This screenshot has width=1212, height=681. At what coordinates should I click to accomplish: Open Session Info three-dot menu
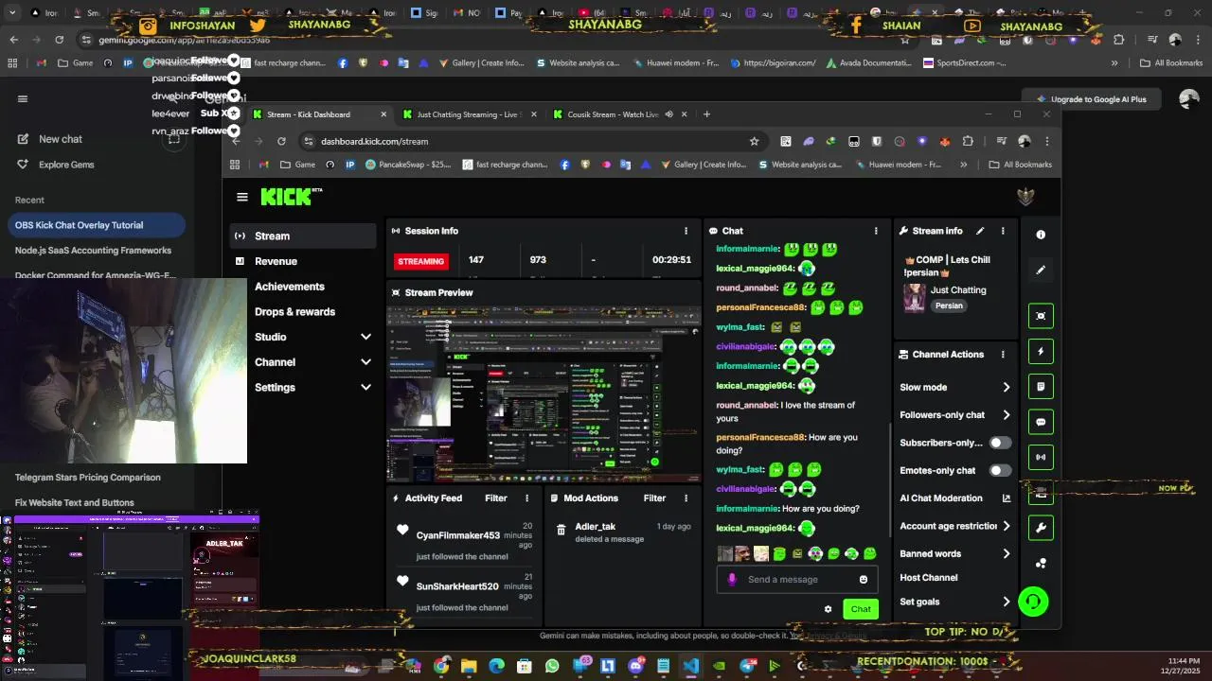click(686, 231)
